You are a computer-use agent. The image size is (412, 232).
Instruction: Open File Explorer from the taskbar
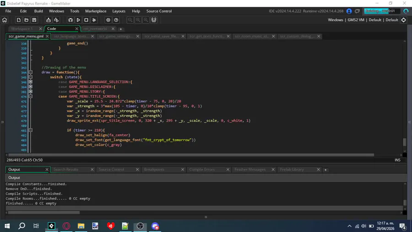click(x=81, y=226)
